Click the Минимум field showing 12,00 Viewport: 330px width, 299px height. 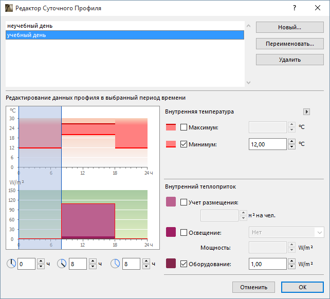267,144
